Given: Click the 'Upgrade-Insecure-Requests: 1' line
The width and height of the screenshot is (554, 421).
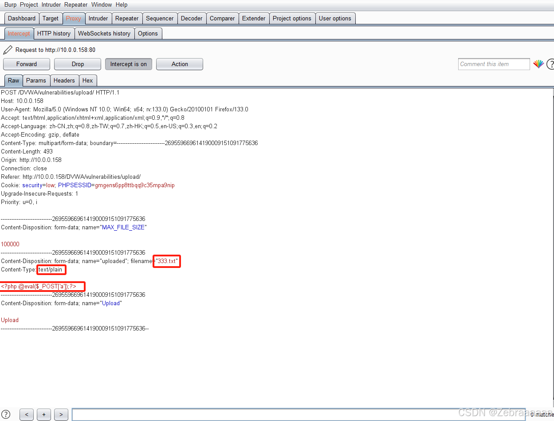Looking at the screenshot, I should (x=39, y=193).
